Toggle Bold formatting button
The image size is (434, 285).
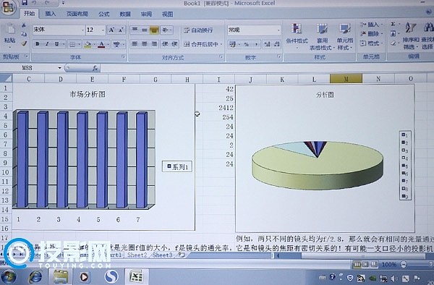tap(38, 44)
